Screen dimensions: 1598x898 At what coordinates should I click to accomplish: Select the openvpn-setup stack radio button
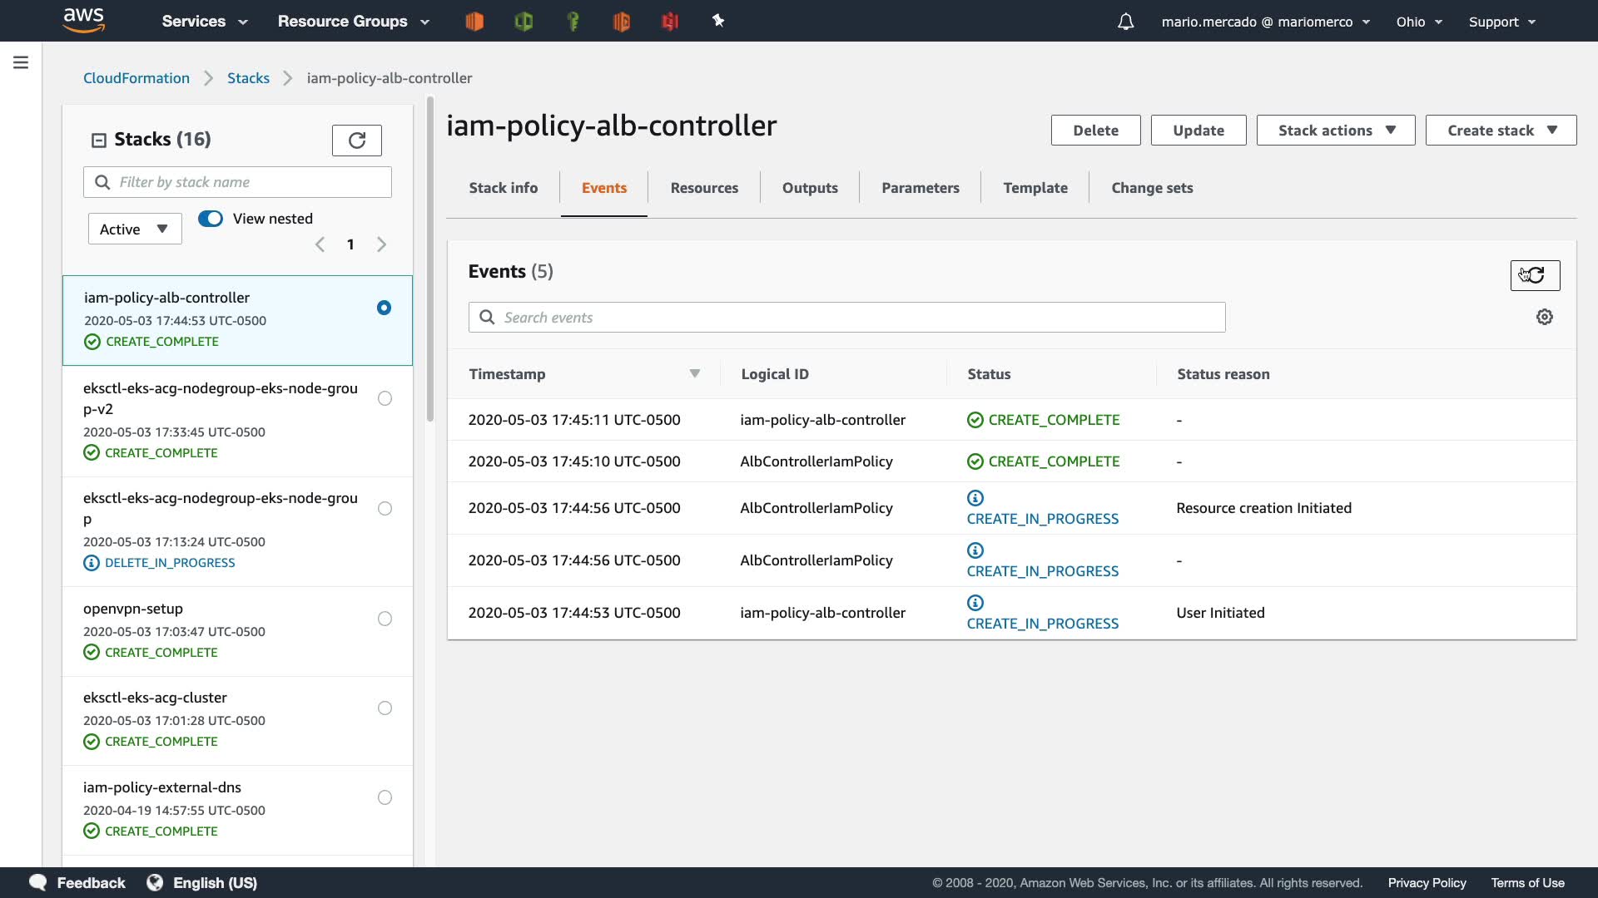click(x=385, y=619)
